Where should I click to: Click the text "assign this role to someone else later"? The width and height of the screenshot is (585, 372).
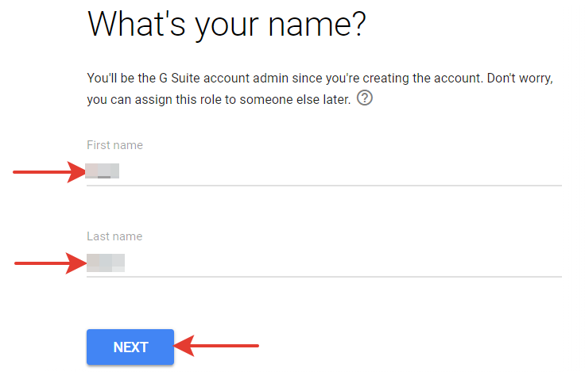[x=243, y=100]
